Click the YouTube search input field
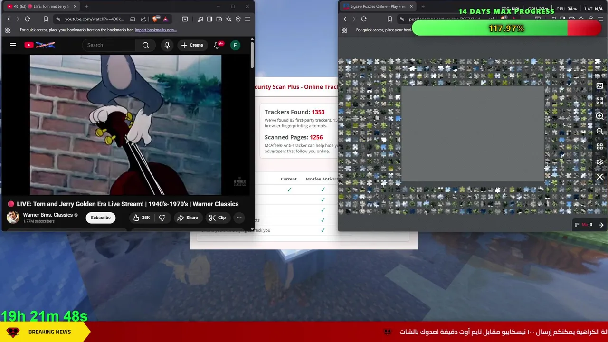 109,45
